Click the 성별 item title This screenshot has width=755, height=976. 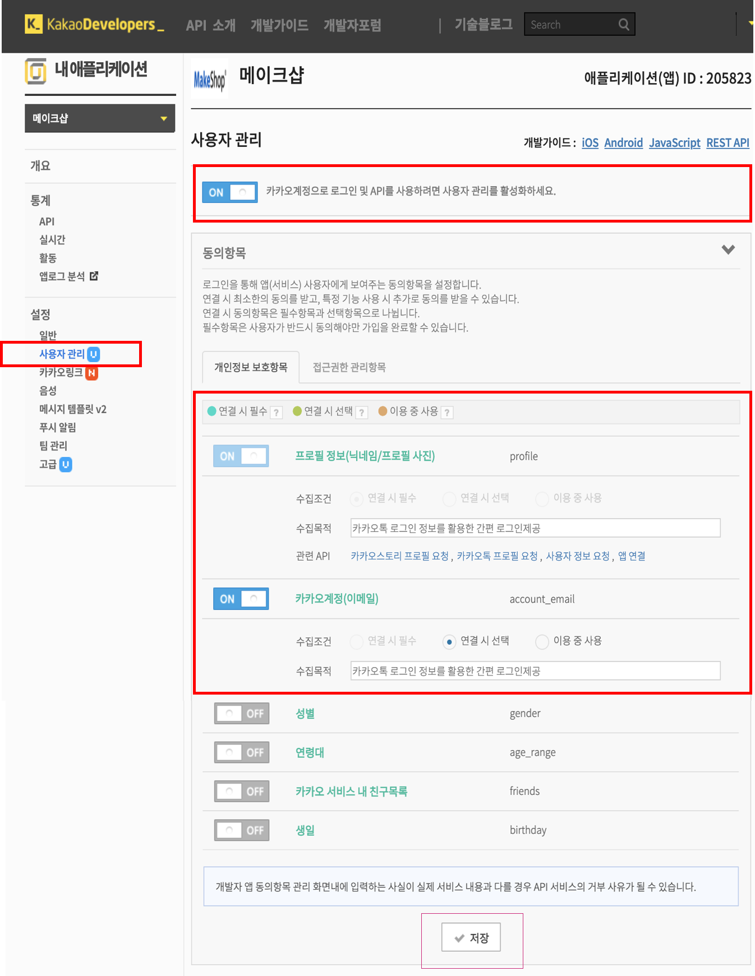[305, 714]
